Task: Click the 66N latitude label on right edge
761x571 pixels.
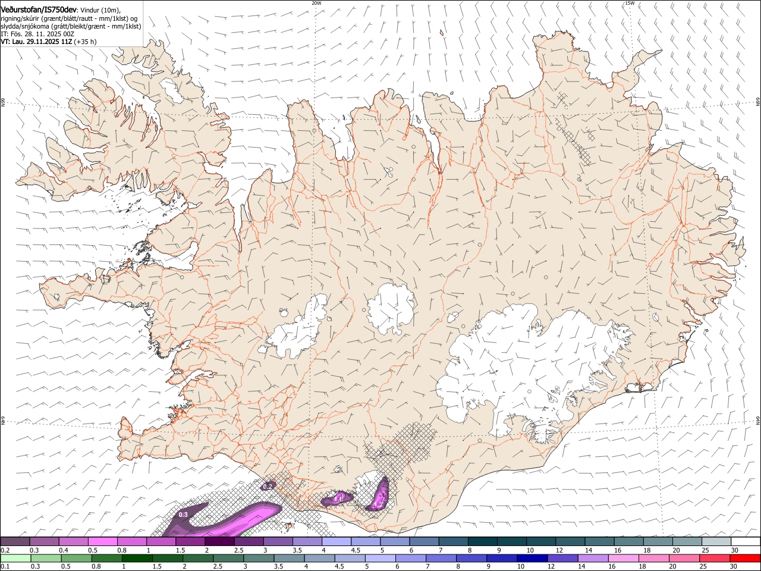Action: pyautogui.click(x=757, y=102)
